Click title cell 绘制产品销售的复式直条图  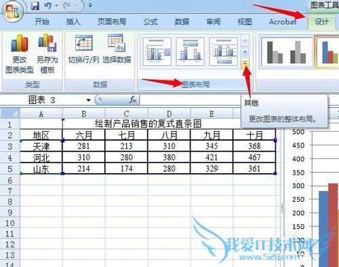coord(148,124)
